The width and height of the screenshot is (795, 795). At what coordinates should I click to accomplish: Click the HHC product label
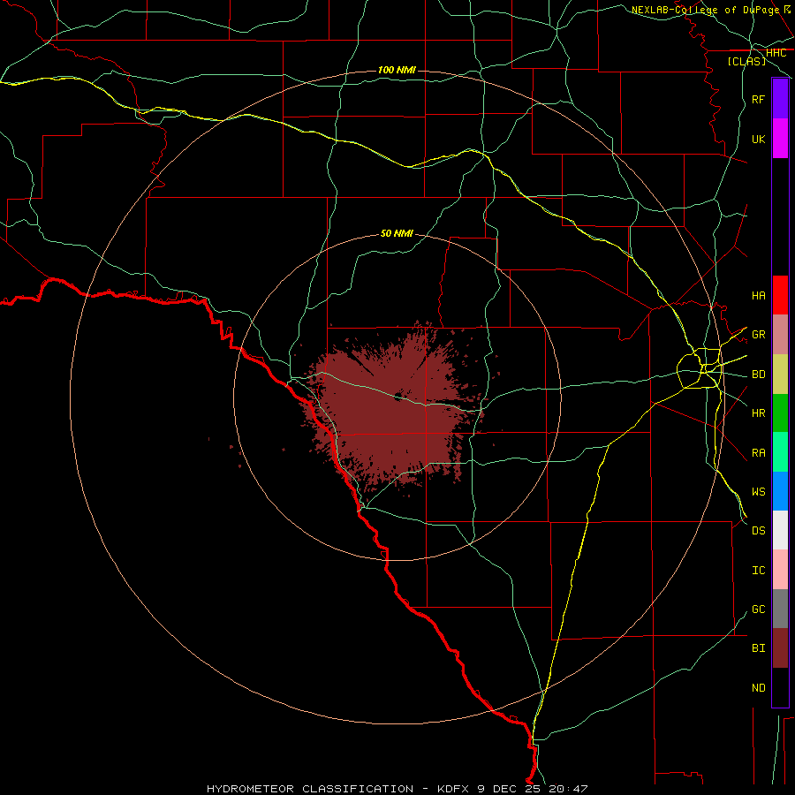776,53
